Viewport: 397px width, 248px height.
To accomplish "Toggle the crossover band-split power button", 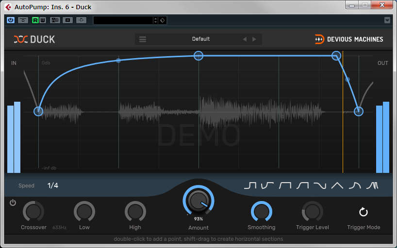I will click(x=13, y=202).
